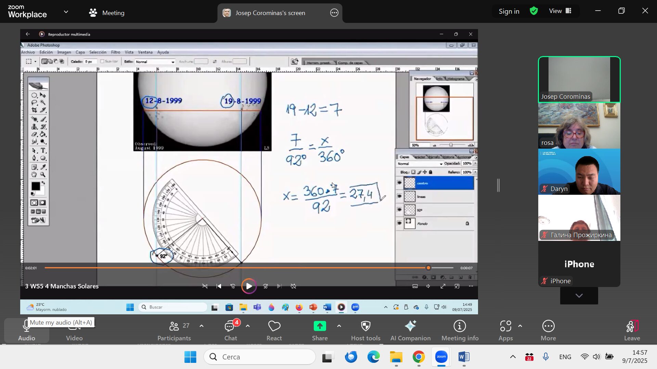Click the Meeting button in top bar
The image size is (657, 369).
107,13
